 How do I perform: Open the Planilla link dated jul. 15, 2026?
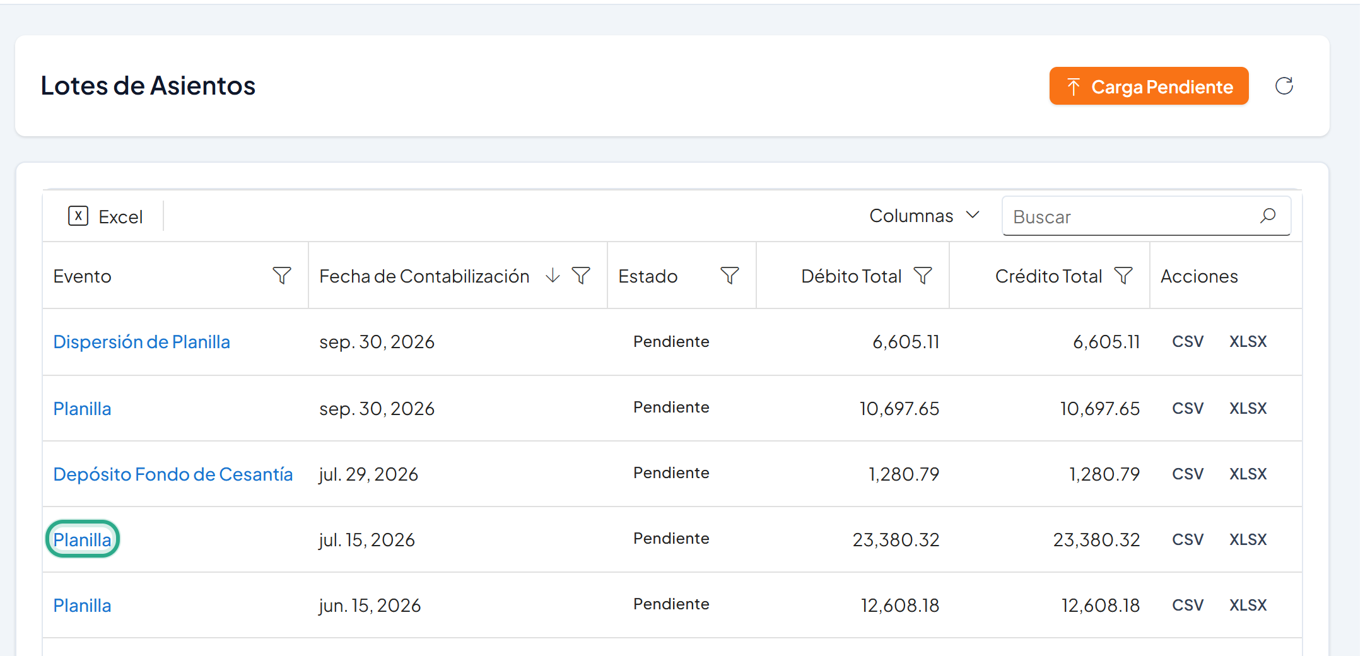82,540
